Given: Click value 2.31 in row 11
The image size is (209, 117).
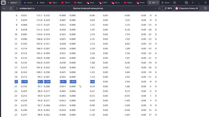Looking at the screenshot, I should 92,39.
